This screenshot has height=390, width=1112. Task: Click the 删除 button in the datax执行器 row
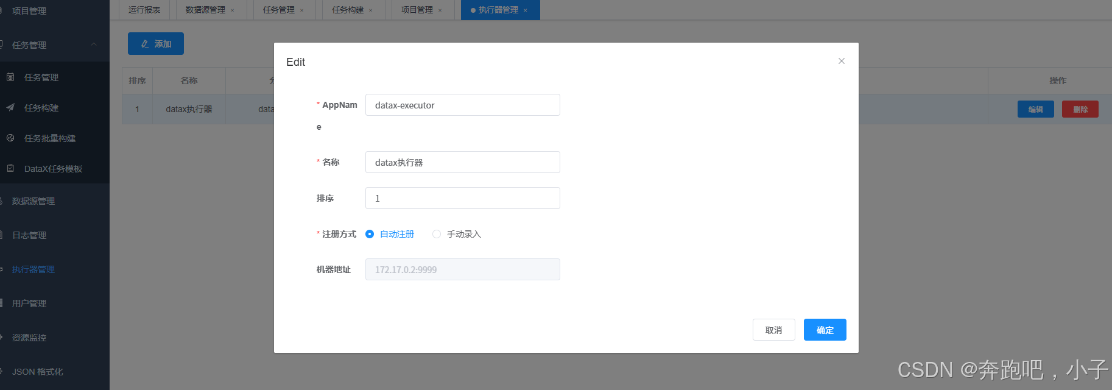coord(1080,109)
